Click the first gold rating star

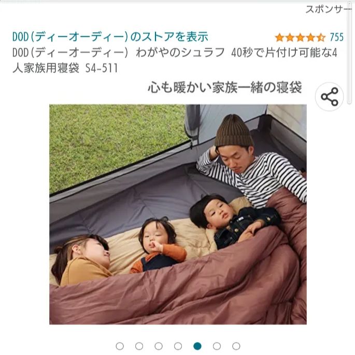280,38
